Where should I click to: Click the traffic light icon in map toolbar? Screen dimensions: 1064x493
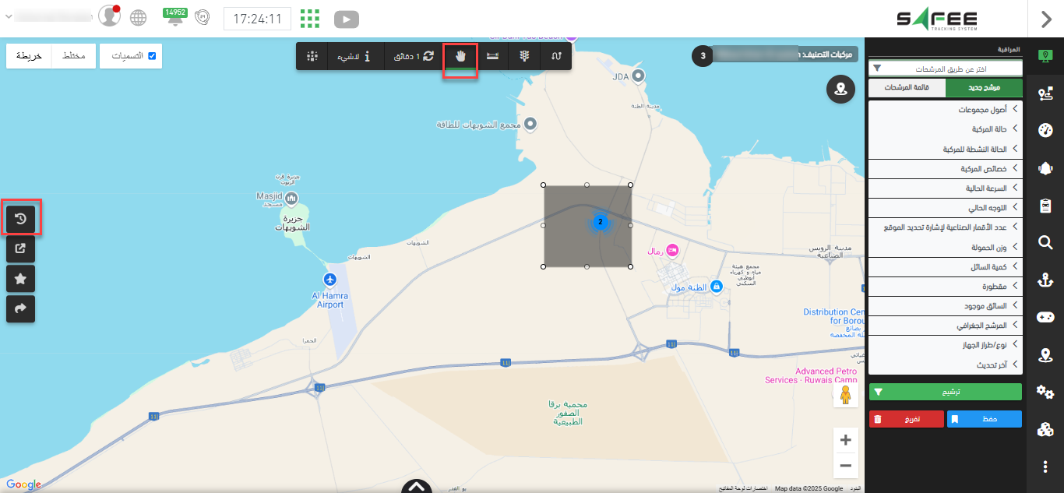pos(524,56)
